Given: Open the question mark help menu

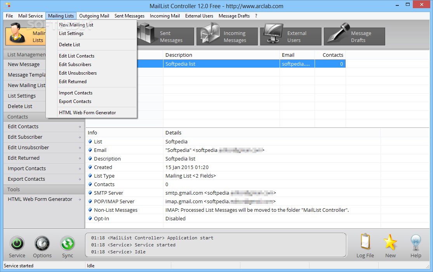Looking at the screenshot, I should point(256,16).
